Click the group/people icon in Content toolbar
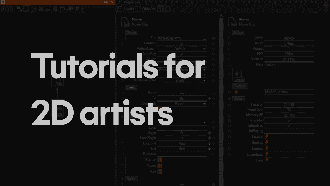330x186 pixels. (x=55, y=9)
